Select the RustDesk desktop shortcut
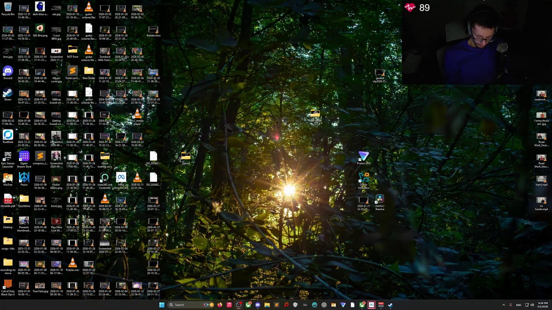The width and height of the screenshot is (552, 310). (x=8, y=137)
